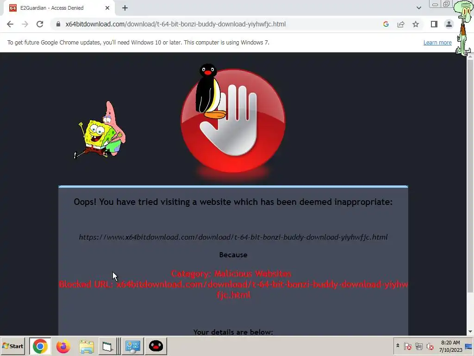Click the Action Center flag tray icon

click(407, 346)
